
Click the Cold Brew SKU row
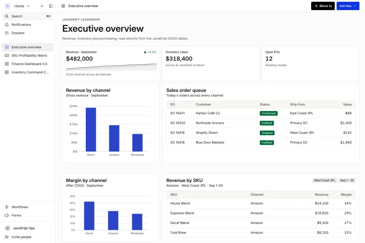[261, 233]
